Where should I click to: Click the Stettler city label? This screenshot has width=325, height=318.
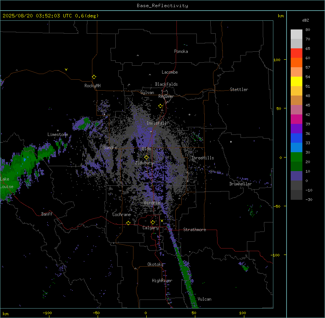tap(239, 90)
